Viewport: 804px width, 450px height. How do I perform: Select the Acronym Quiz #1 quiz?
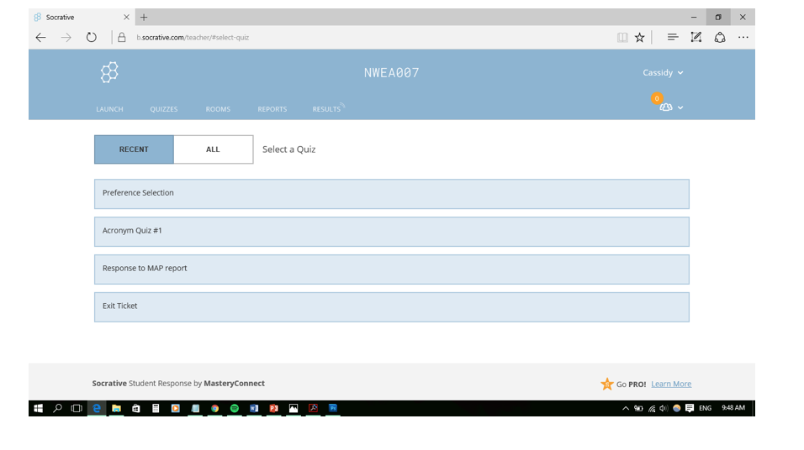pyautogui.click(x=391, y=231)
